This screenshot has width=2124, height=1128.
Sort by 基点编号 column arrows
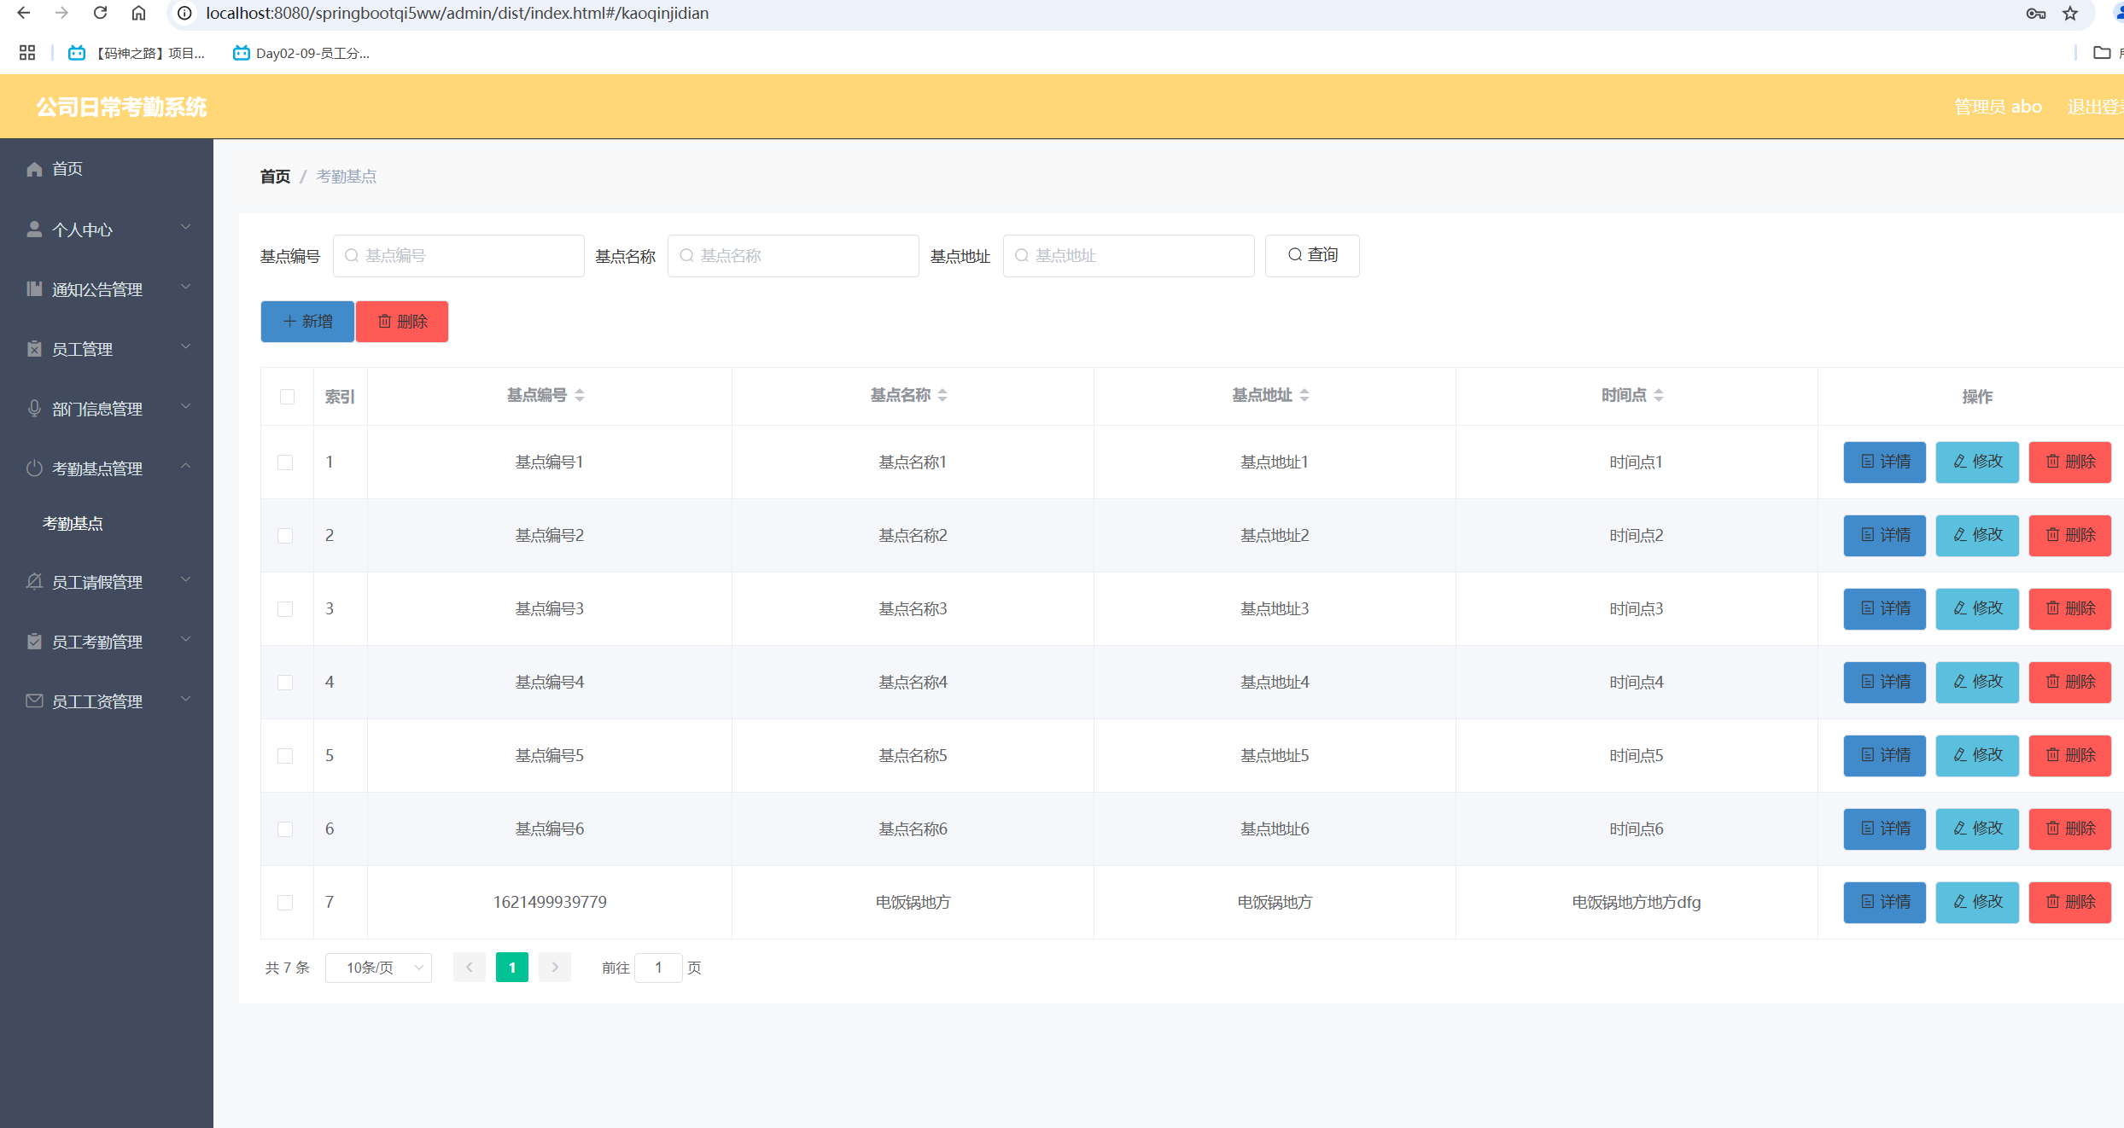[x=580, y=395]
